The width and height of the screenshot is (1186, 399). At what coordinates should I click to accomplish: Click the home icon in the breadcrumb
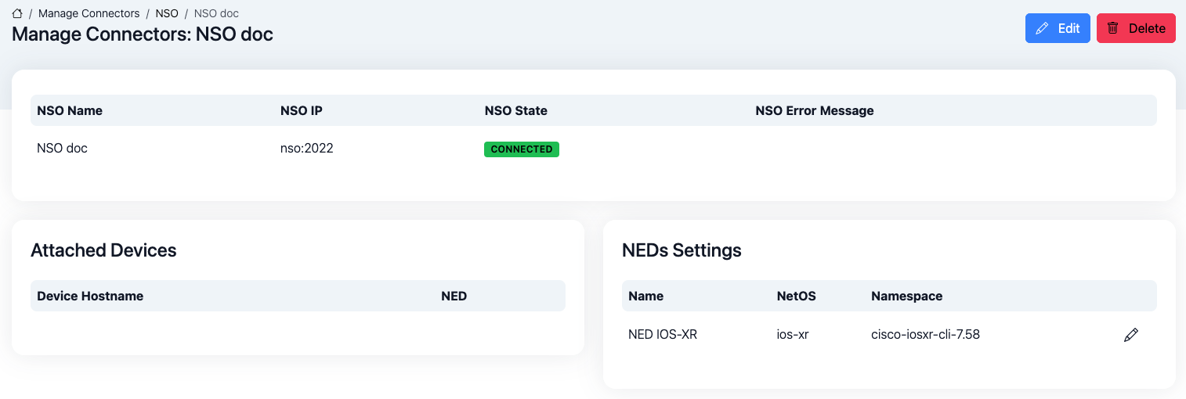tap(17, 13)
